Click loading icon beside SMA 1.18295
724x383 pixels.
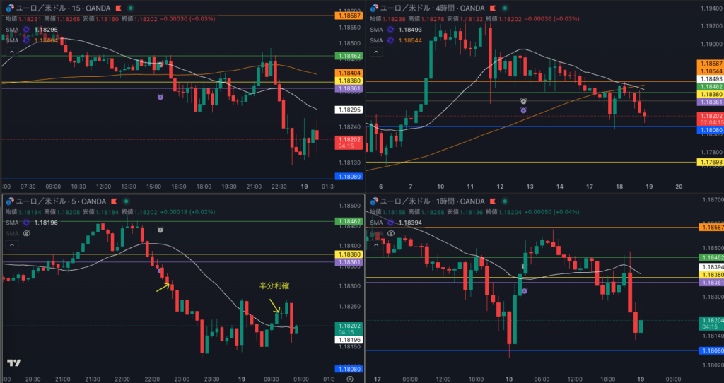click(26, 30)
